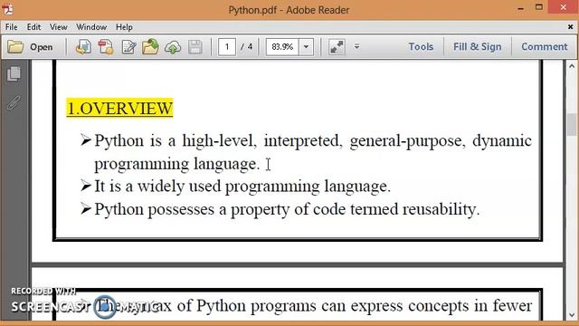The height and width of the screenshot is (326, 579).
Task: Click the Send file green arrow icon
Action: pyautogui.click(x=150, y=47)
